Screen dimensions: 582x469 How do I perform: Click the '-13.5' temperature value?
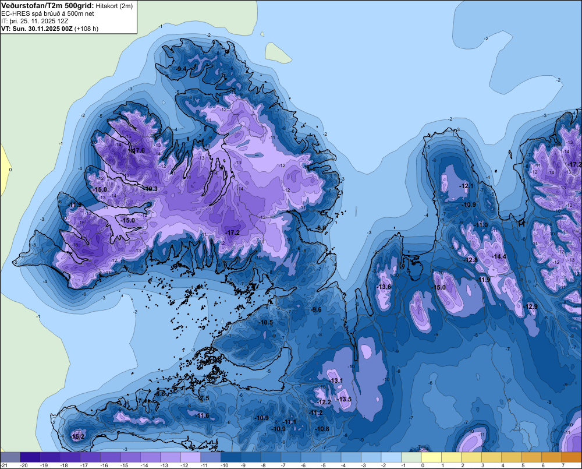[345, 399]
